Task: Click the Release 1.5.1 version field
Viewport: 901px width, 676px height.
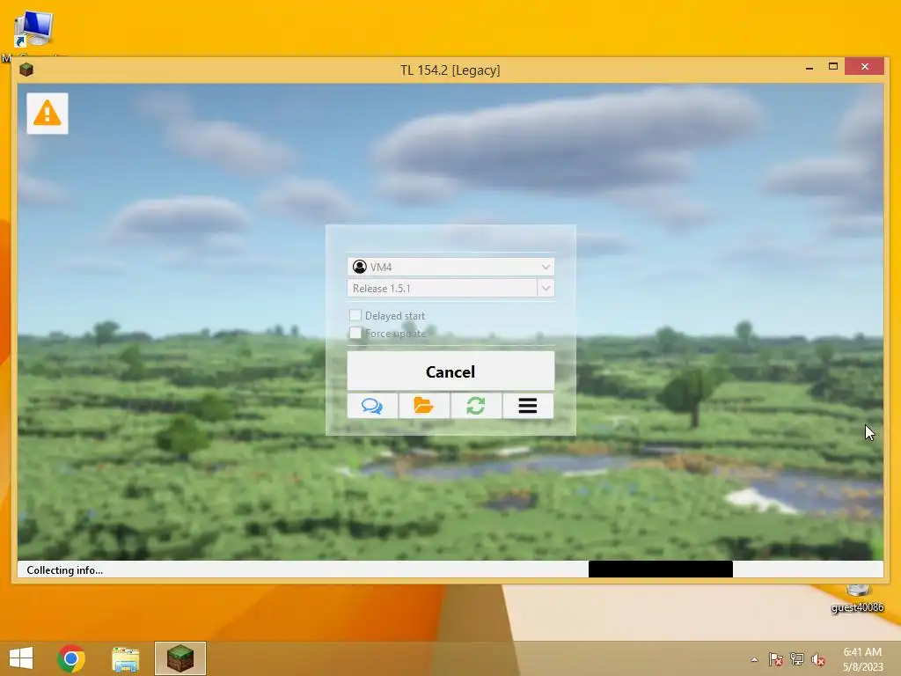Action: tap(442, 288)
